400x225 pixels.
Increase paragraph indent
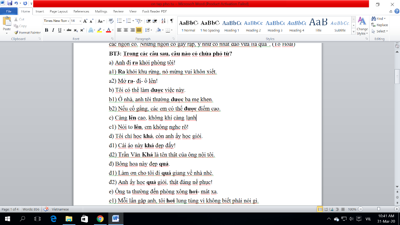click(x=155, y=21)
